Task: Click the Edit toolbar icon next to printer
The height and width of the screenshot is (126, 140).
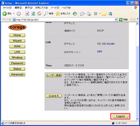Action: (96, 14)
